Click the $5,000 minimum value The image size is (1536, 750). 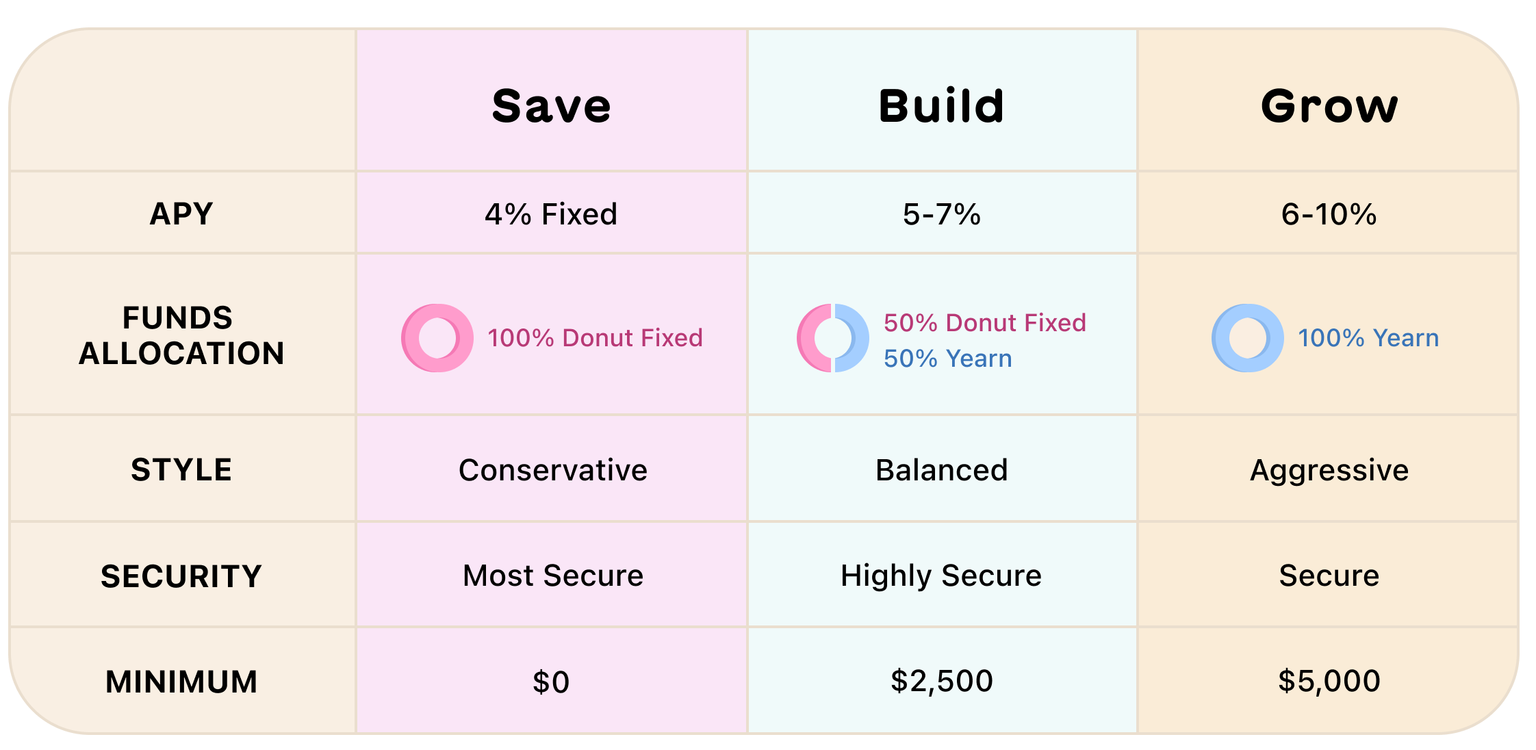[x=1329, y=682]
